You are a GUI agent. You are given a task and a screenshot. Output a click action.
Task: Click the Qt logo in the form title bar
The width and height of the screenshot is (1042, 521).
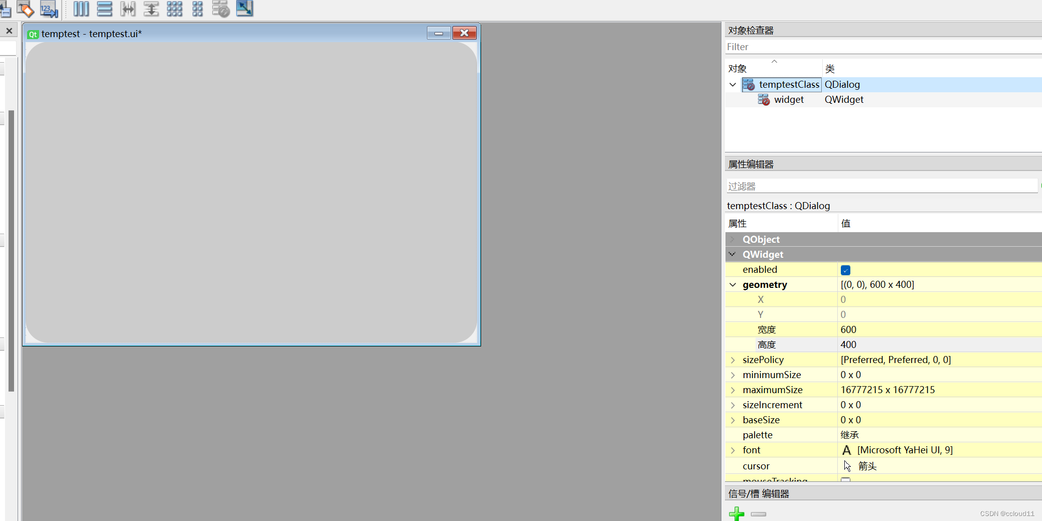click(x=33, y=34)
